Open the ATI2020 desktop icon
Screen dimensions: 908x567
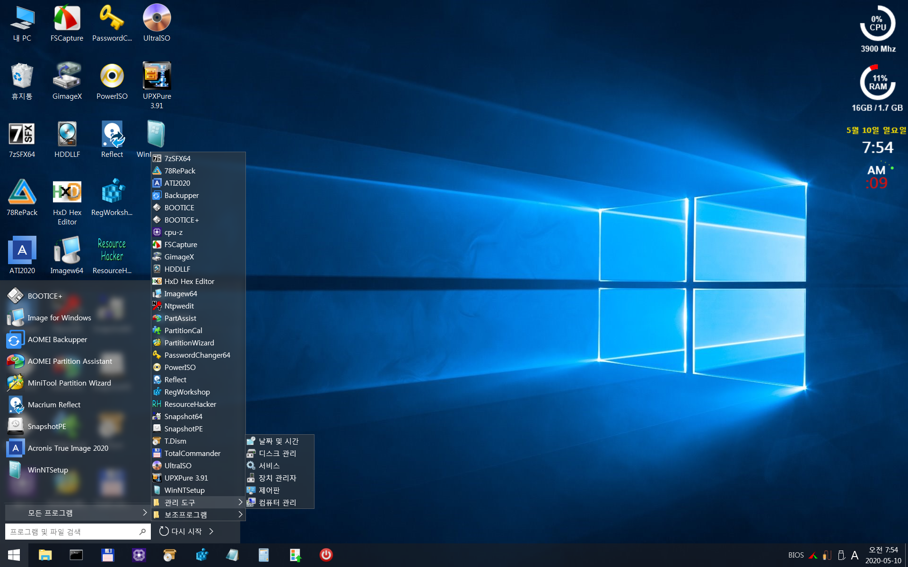(x=22, y=256)
